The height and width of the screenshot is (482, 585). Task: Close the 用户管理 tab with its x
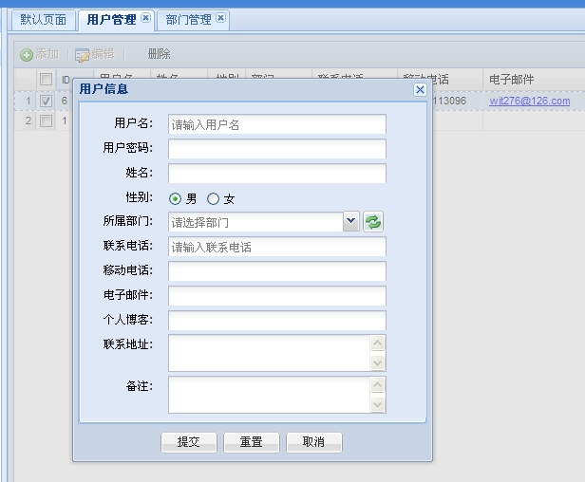pyautogui.click(x=146, y=17)
